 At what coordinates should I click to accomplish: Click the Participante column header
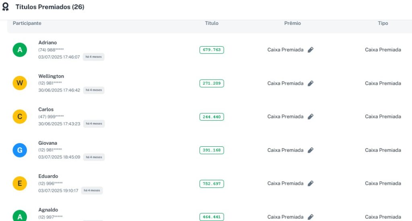coord(27,23)
